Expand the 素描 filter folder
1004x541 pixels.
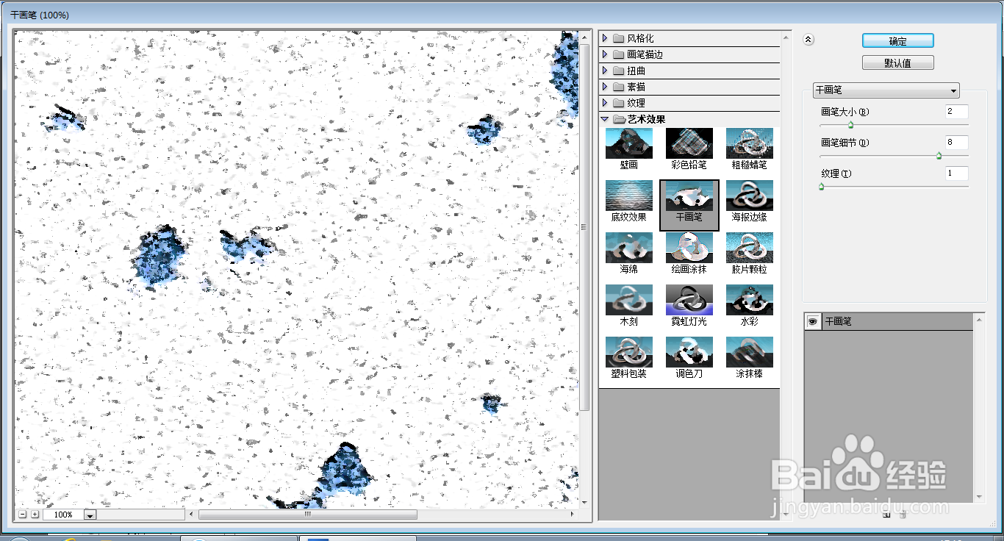coord(605,87)
